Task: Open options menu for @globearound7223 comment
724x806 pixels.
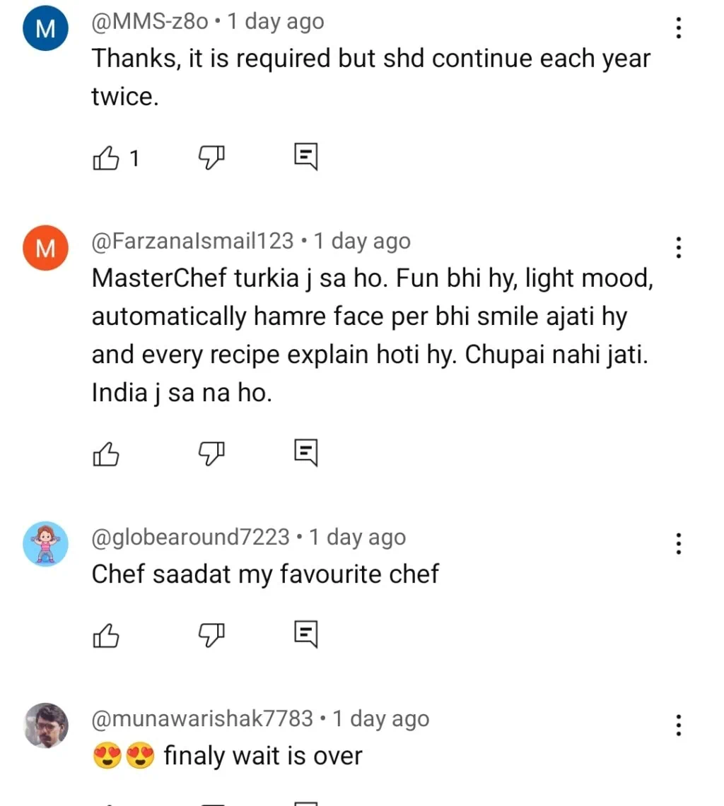Action: coord(678,544)
